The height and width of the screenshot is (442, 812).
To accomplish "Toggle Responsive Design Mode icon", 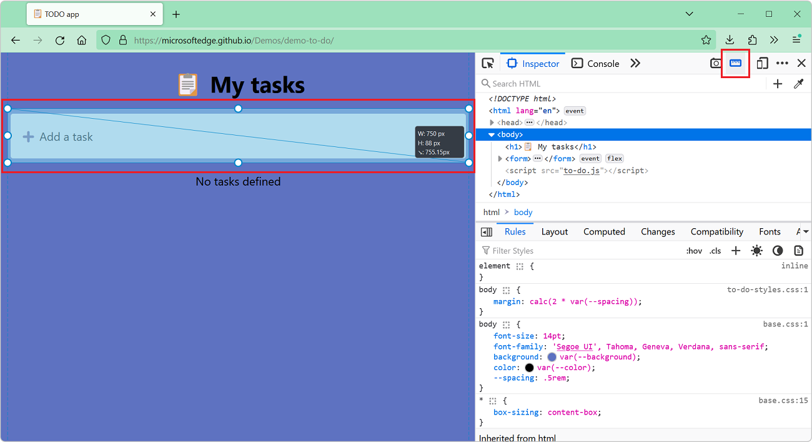I will pyautogui.click(x=762, y=63).
